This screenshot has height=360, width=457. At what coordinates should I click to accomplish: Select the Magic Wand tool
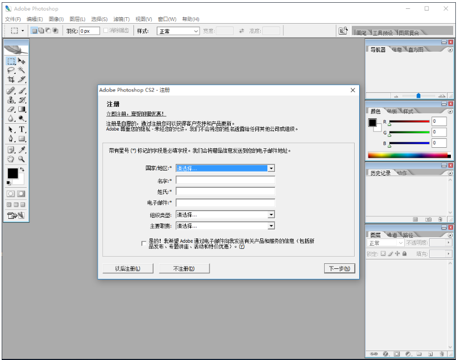tap(22, 71)
